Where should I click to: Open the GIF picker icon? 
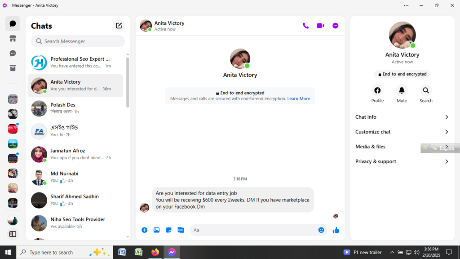click(181, 230)
